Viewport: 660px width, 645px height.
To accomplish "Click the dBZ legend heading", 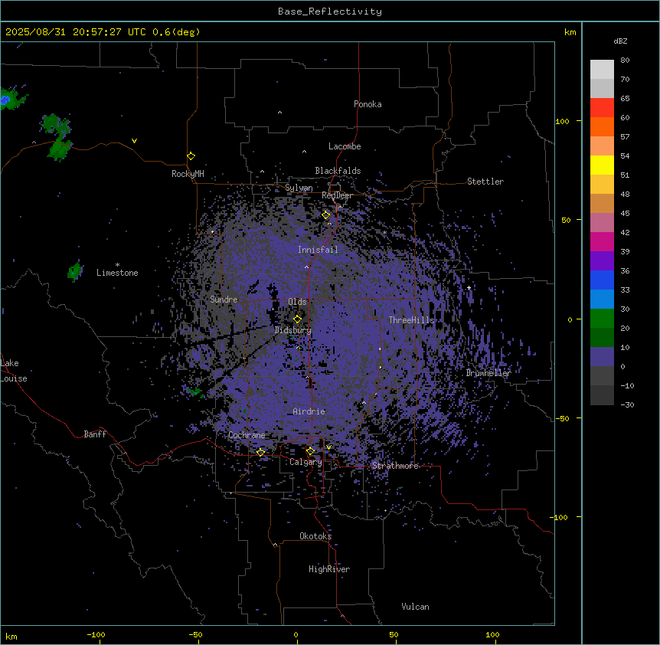I will pos(620,41).
